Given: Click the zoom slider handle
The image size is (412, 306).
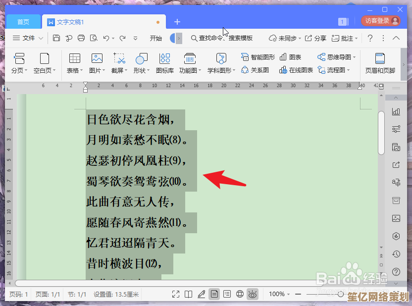Looking at the screenshot, I should (x=341, y=294).
